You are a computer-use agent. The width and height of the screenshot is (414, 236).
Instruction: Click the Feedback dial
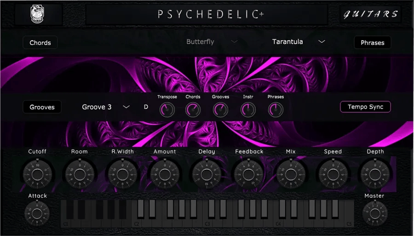click(248, 174)
